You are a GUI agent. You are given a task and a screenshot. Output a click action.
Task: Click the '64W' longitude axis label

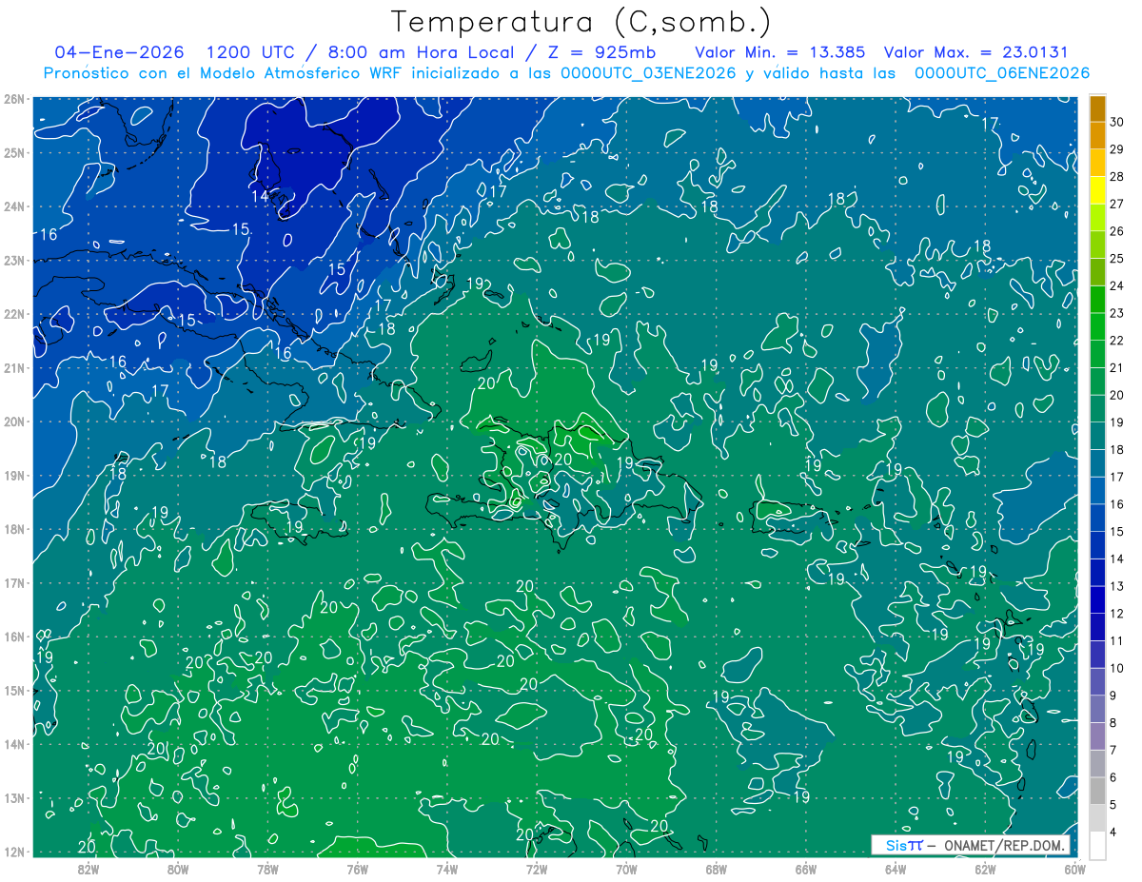(896, 869)
